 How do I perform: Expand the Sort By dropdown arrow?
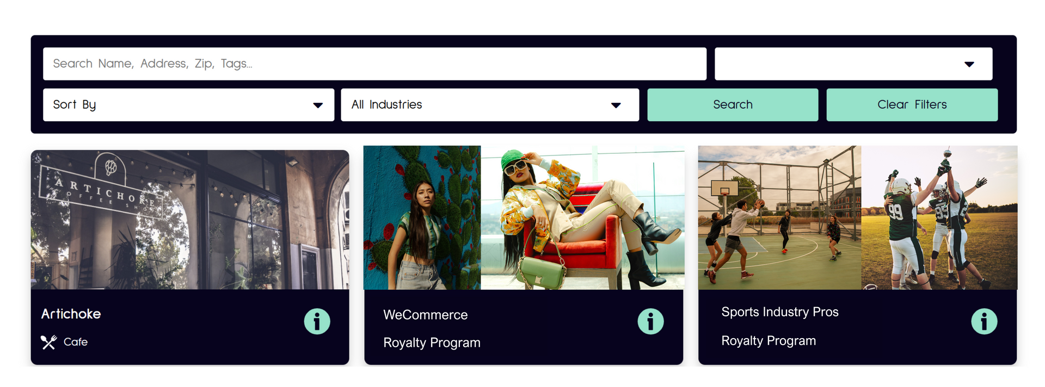[x=318, y=105]
